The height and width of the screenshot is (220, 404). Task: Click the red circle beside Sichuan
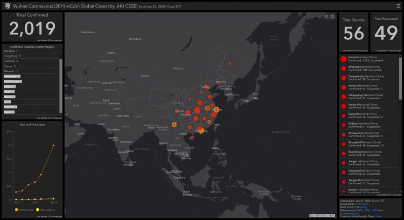(344, 135)
